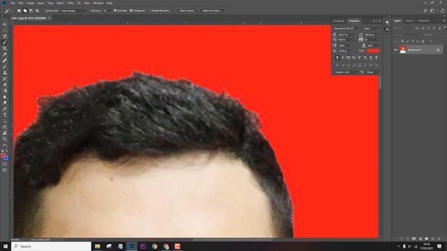
Task: Select the History Brush tool
Action: coord(5,79)
